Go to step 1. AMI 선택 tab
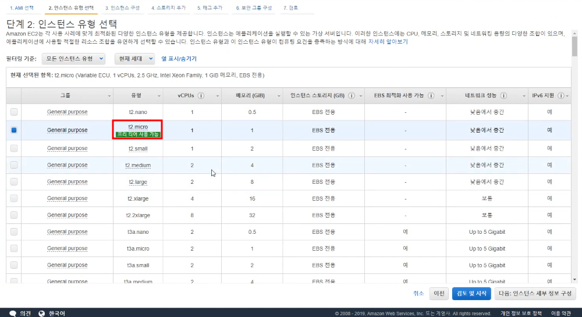The height and width of the screenshot is (317, 582). click(22, 8)
